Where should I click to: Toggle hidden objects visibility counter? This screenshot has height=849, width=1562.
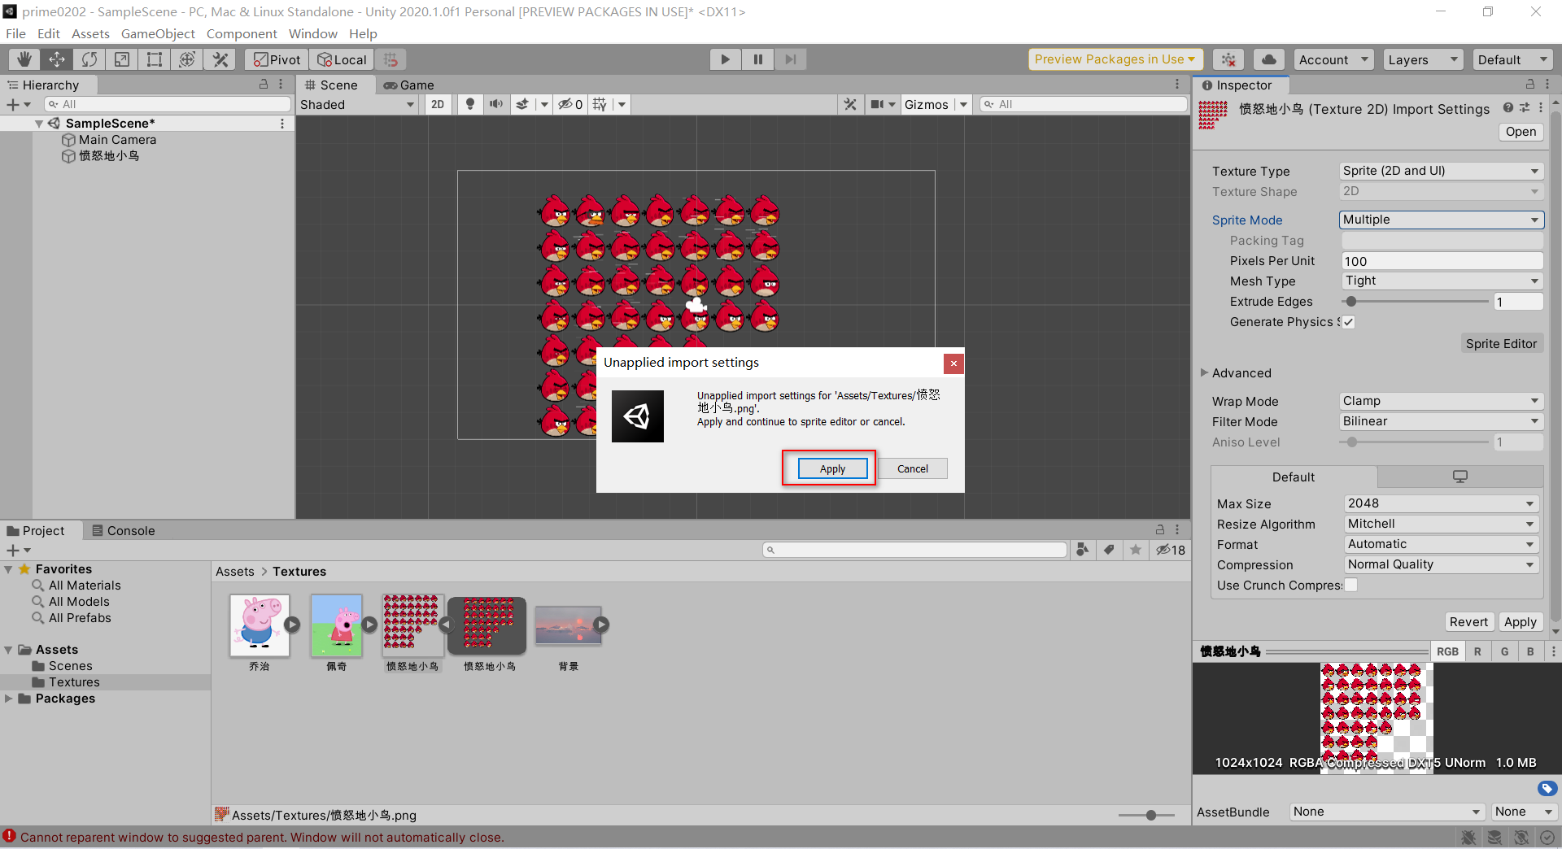tap(570, 104)
